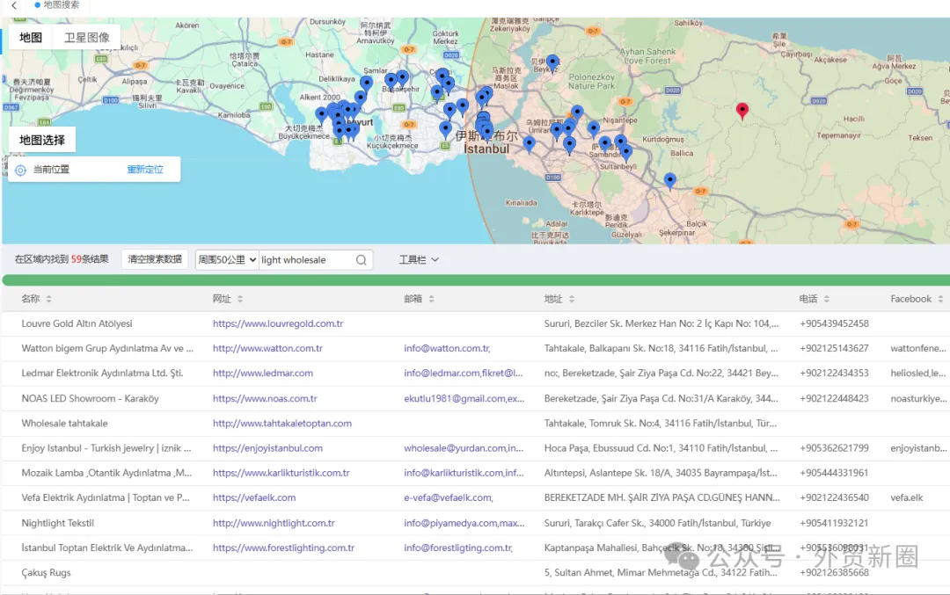
Task: Open the nightlight.com.tr link
Action: (274, 523)
